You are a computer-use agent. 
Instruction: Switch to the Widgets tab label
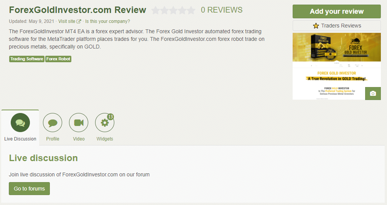click(105, 139)
